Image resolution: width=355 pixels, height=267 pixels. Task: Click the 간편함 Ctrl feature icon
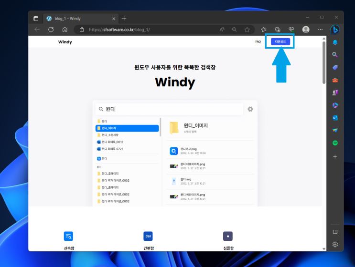148,236
